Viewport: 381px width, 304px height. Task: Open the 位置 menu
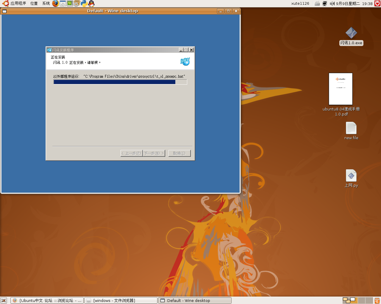(34, 4)
